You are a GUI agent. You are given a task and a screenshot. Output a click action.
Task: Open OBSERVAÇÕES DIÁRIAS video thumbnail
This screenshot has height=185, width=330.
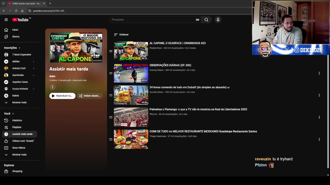point(131,73)
